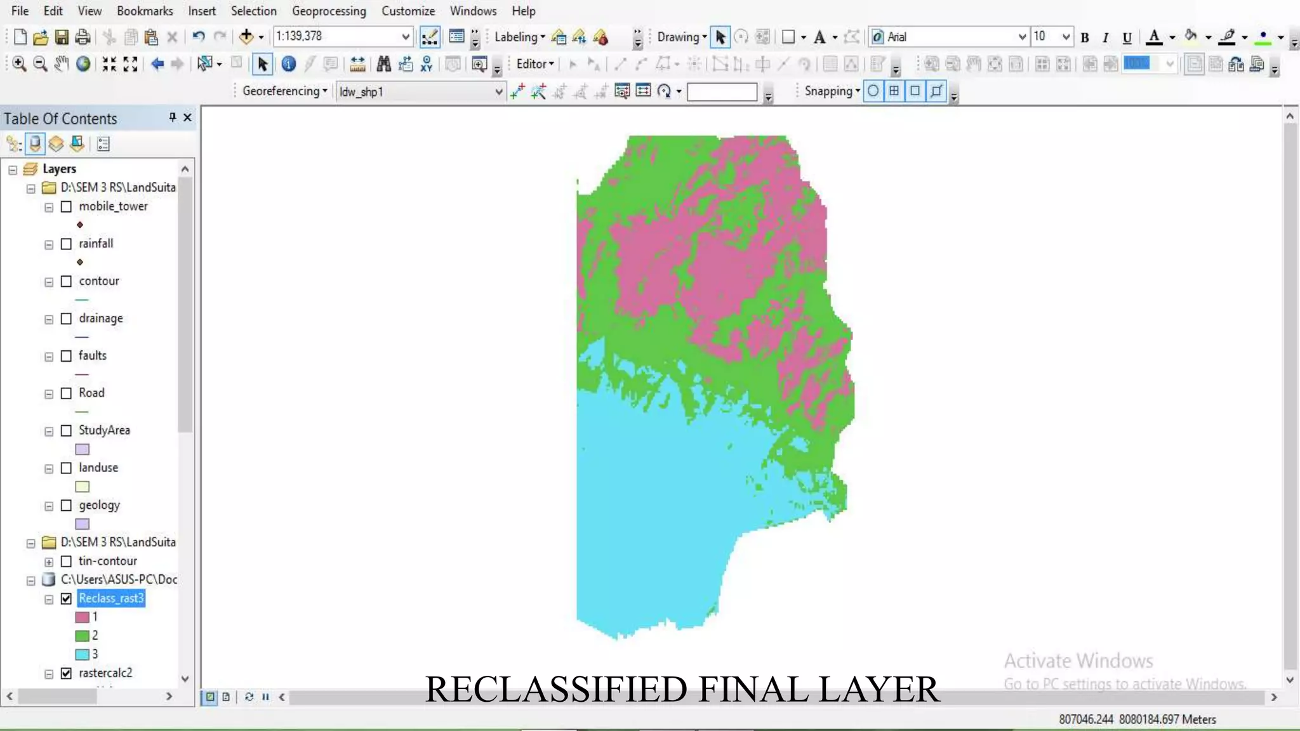Enable the mobile_tower layer checkbox
Screen dimensions: 1300x731
pyautogui.click(x=66, y=207)
